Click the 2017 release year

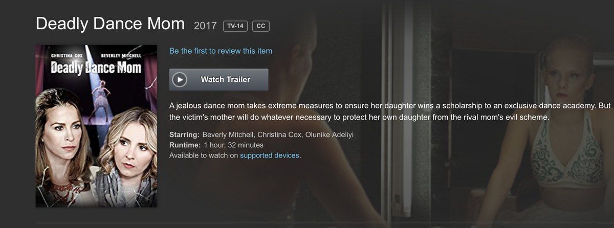[206, 26]
